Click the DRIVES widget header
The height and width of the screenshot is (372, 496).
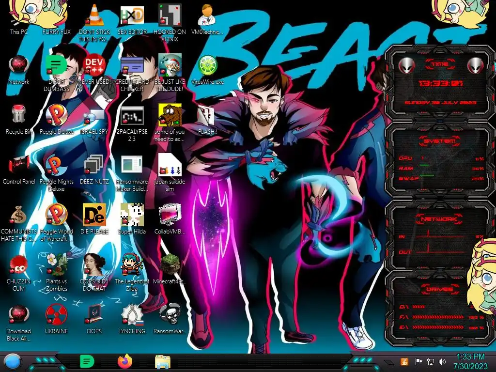coord(440,289)
